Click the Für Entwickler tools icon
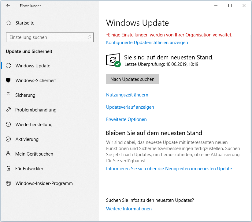This screenshot has height=222, width=252. tap(8, 168)
